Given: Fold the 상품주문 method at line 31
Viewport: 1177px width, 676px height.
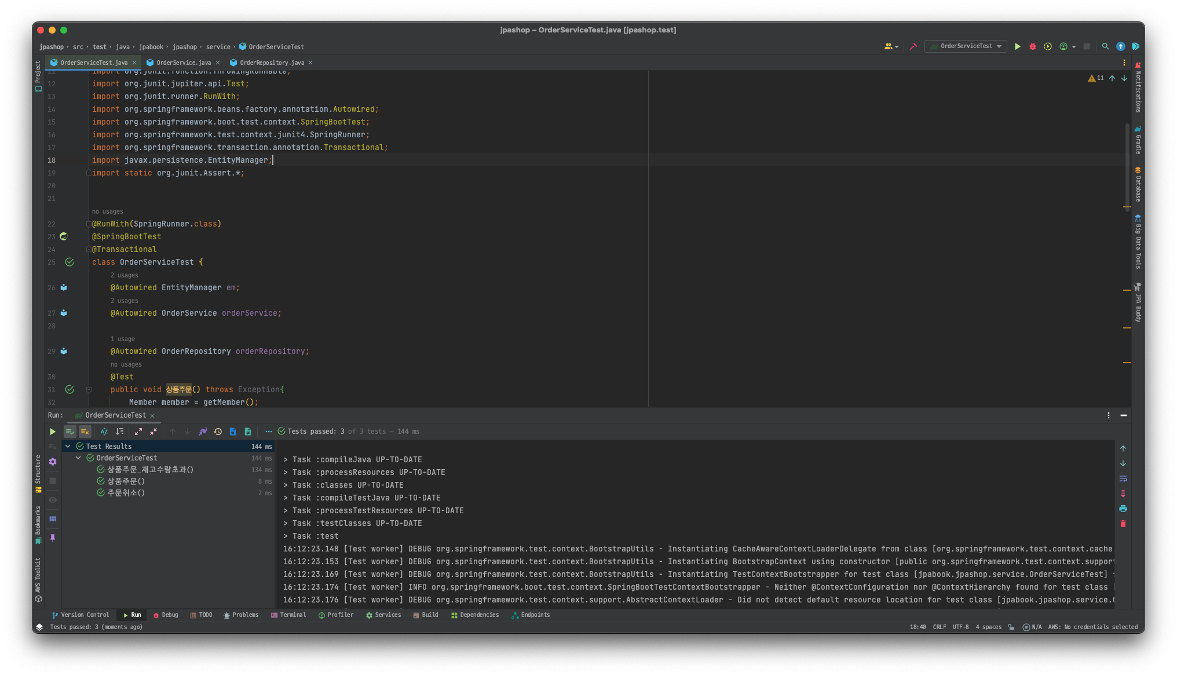Looking at the screenshot, I should tap(89, 389).
